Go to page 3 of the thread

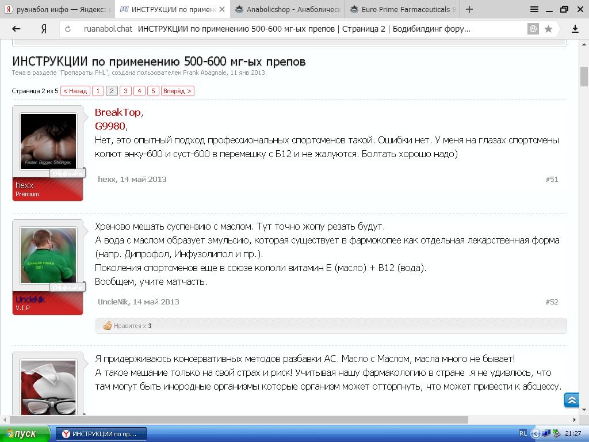click(x=125, y=91)
